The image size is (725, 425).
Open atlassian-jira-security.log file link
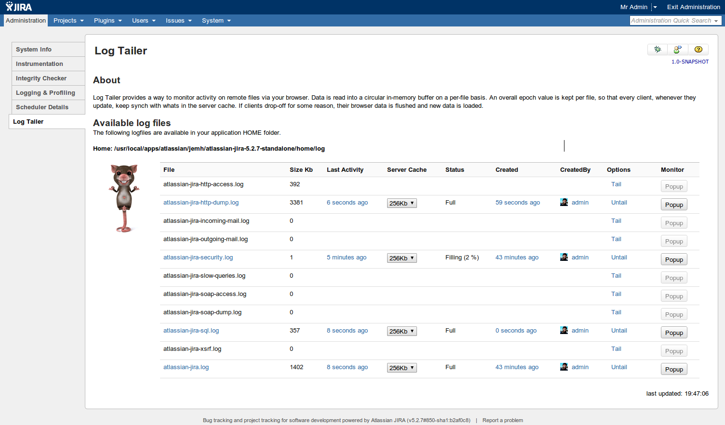click(198, 257)
